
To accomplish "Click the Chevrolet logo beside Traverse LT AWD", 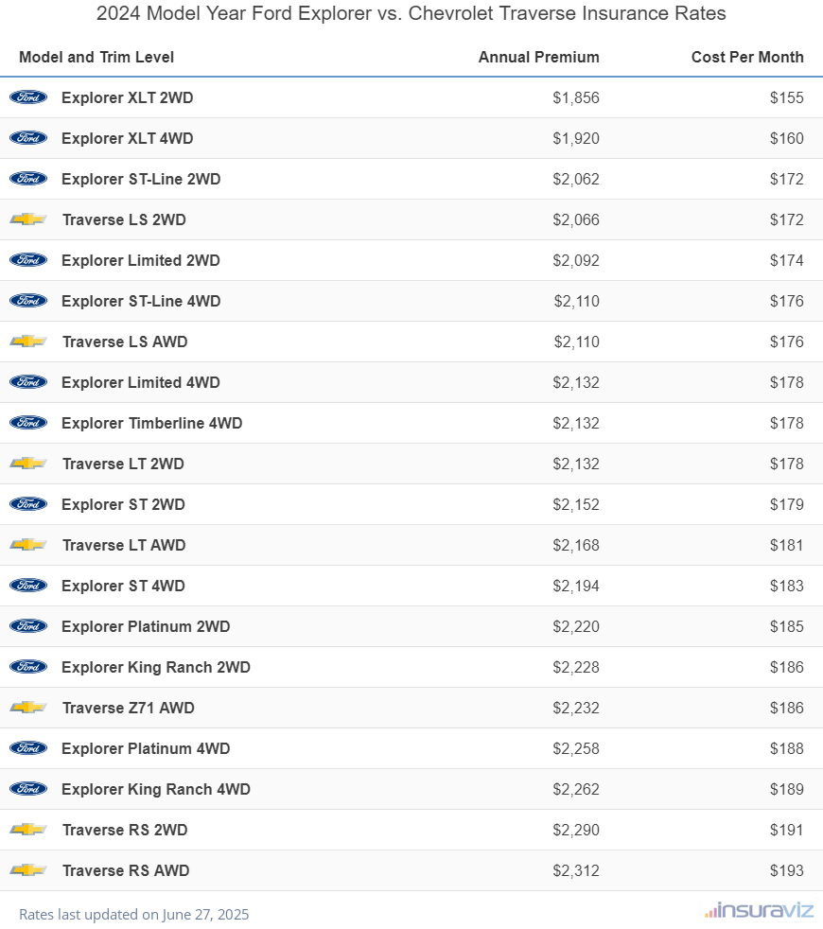I will pyautogui.click(x=28, y=545).
